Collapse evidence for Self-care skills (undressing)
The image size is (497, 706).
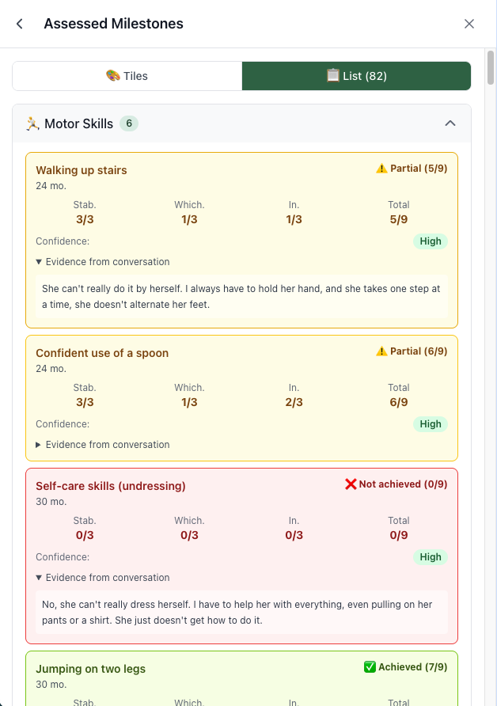[x=103, y=578]
